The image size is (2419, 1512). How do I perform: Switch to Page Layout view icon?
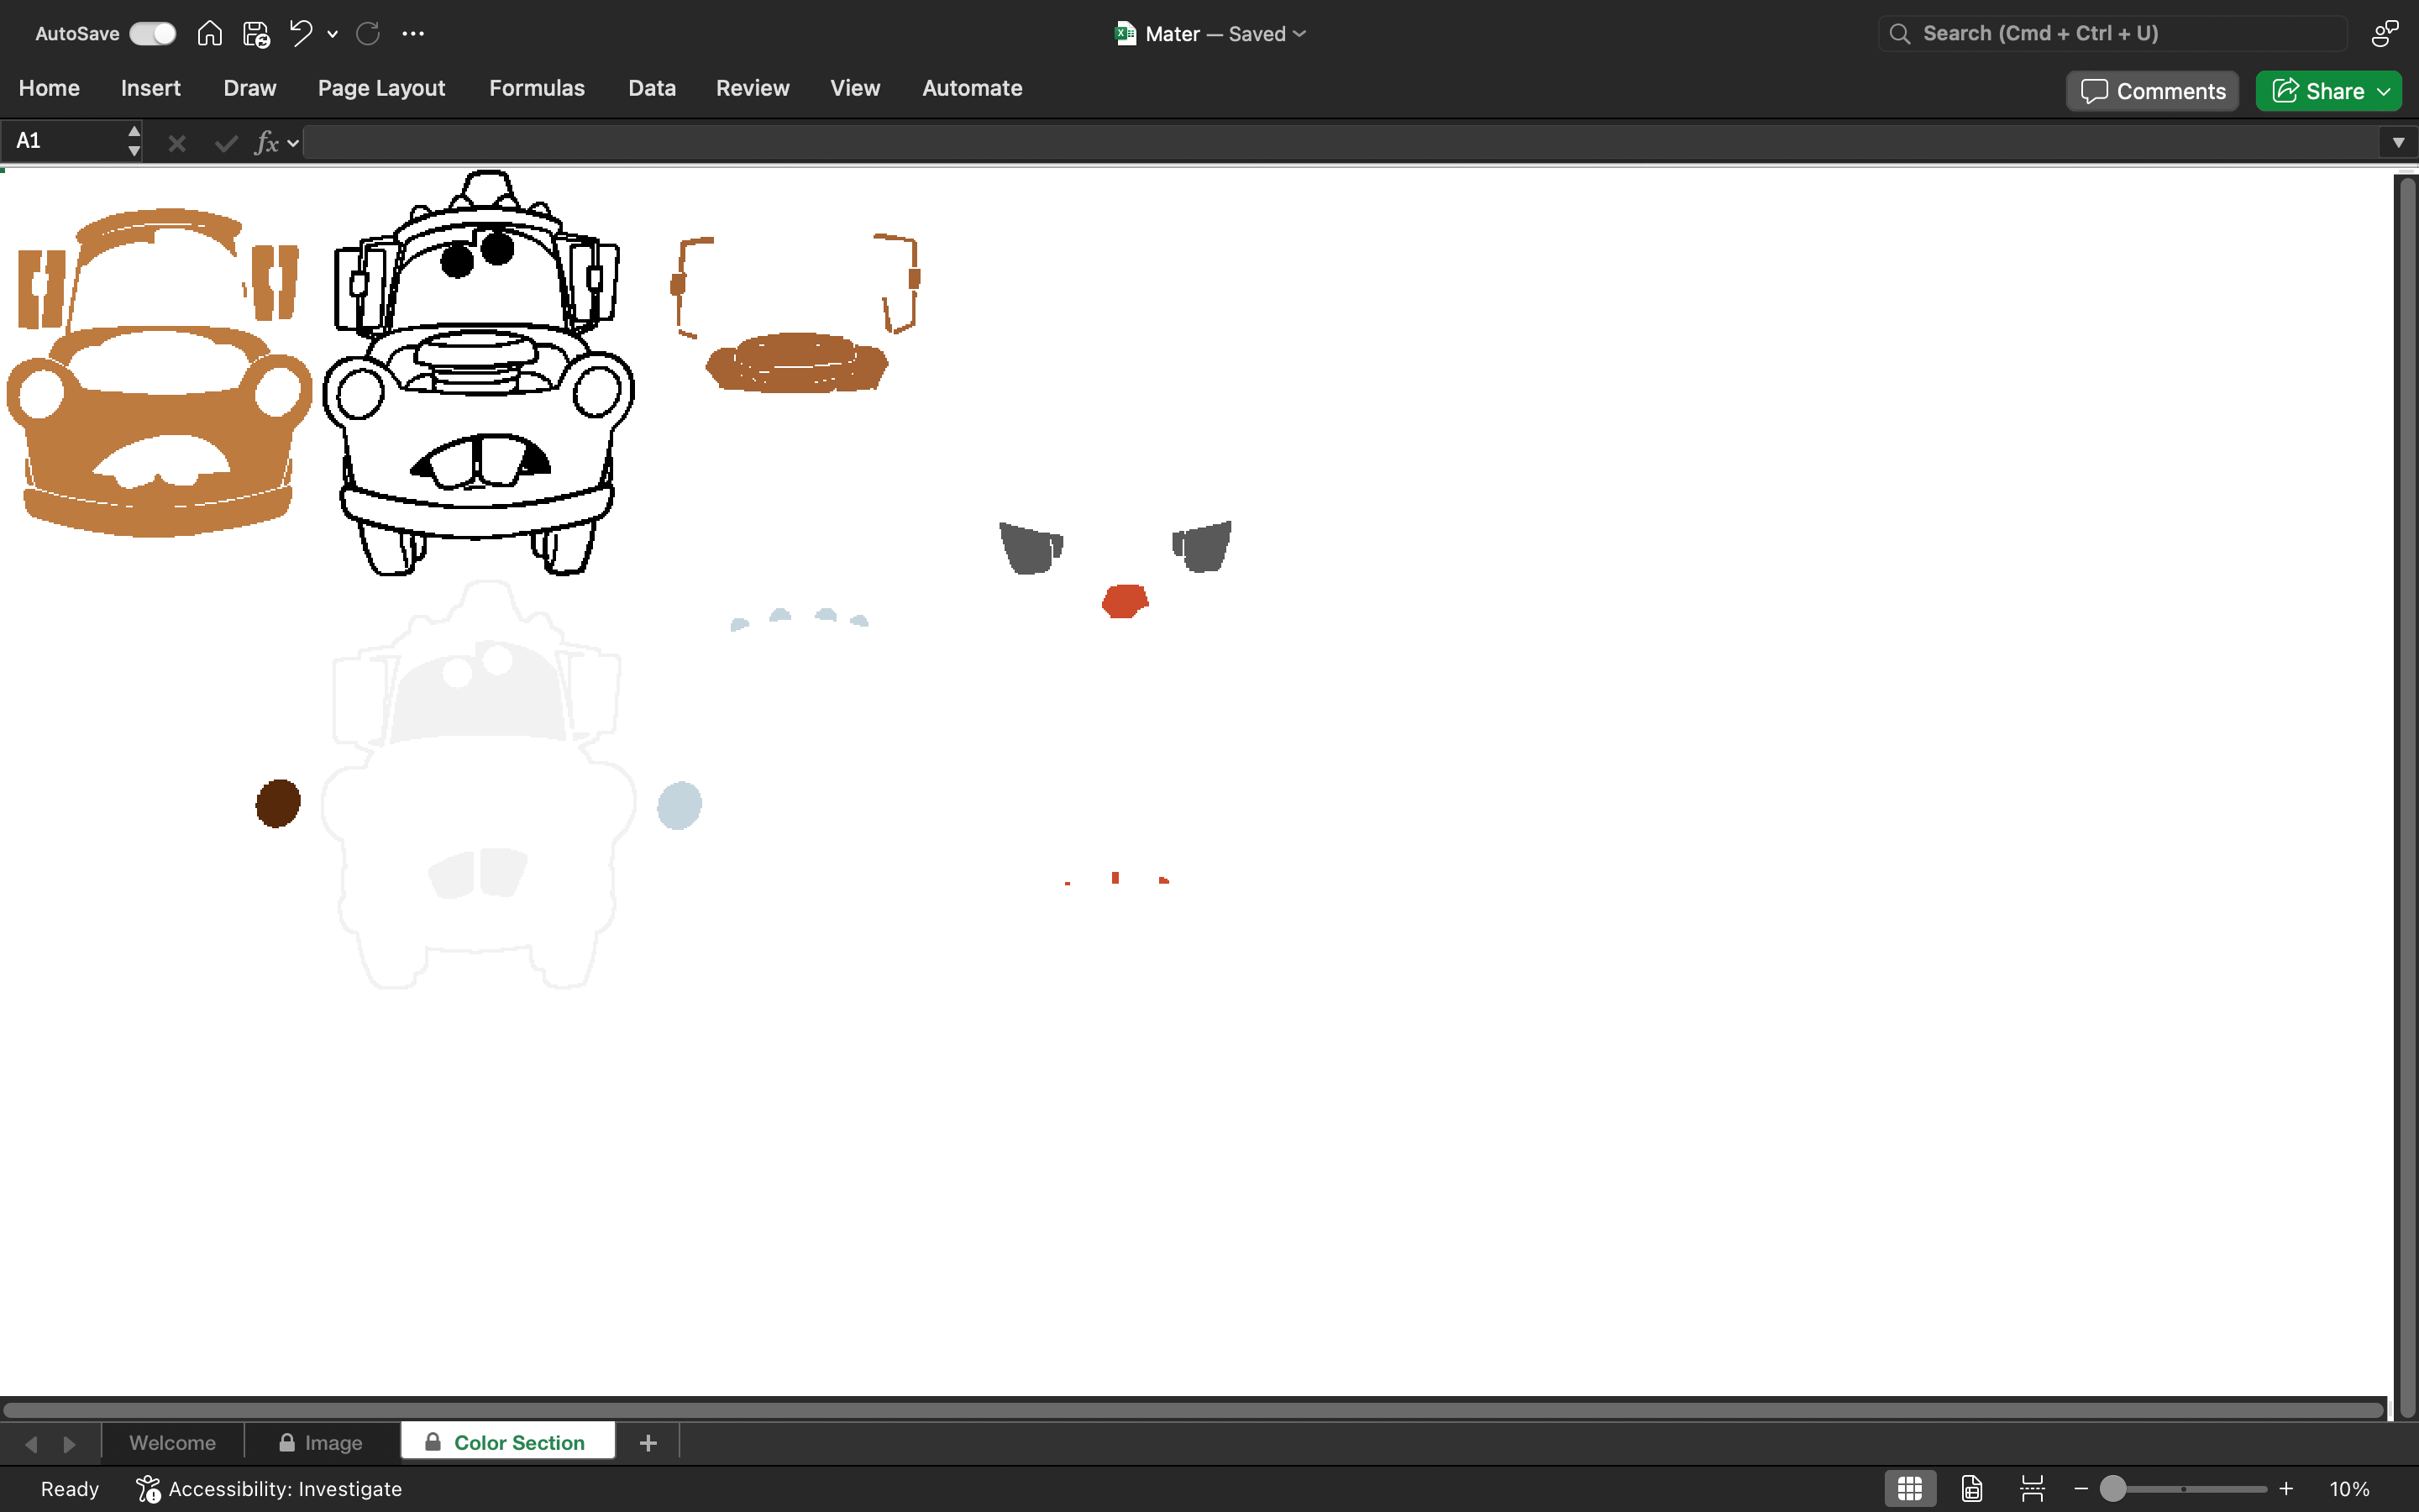tap(1971, 1488)
